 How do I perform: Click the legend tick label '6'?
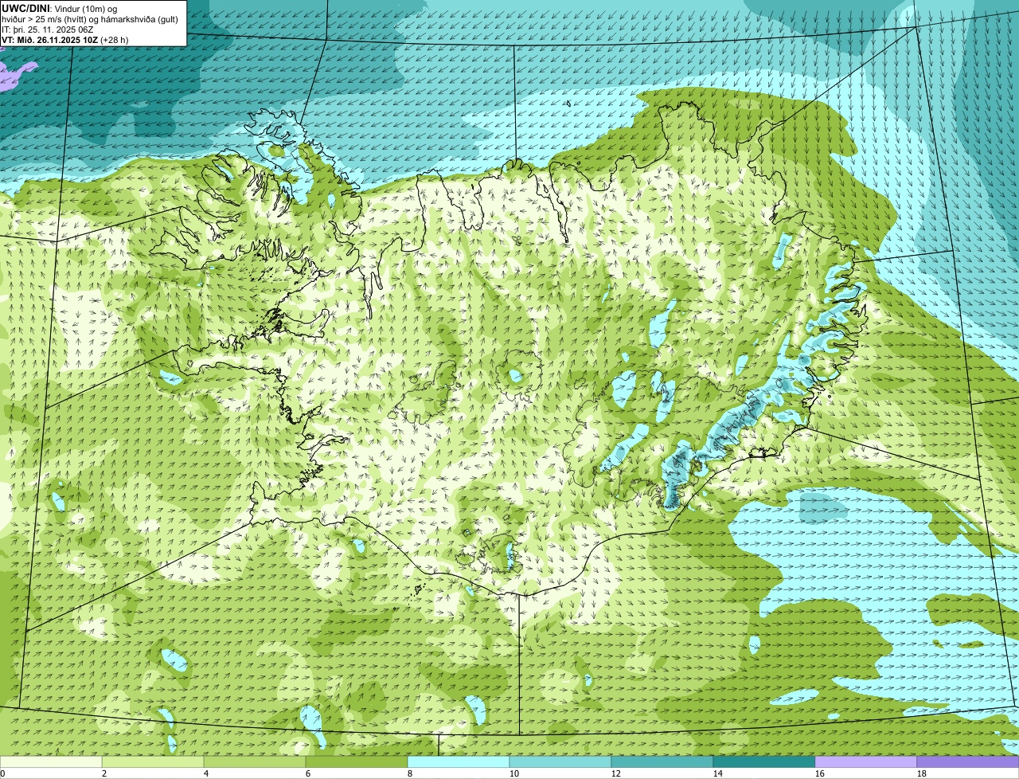(x=308, y=773)
